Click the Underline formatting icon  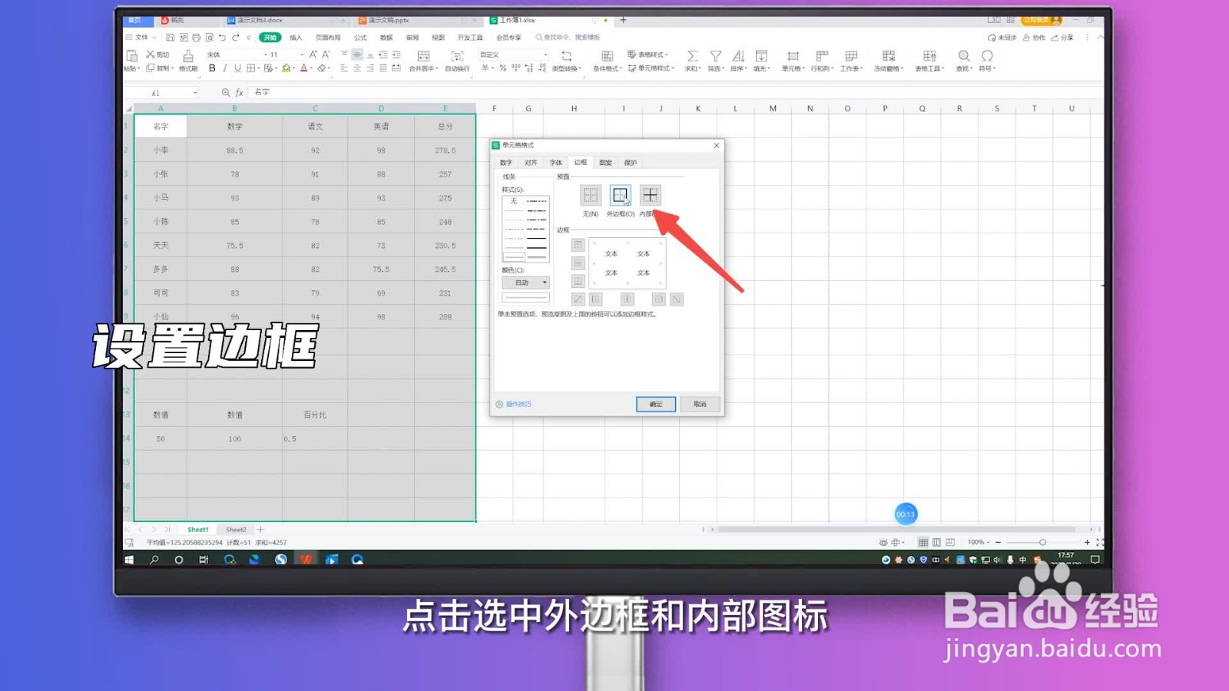(x=237, y=68)
